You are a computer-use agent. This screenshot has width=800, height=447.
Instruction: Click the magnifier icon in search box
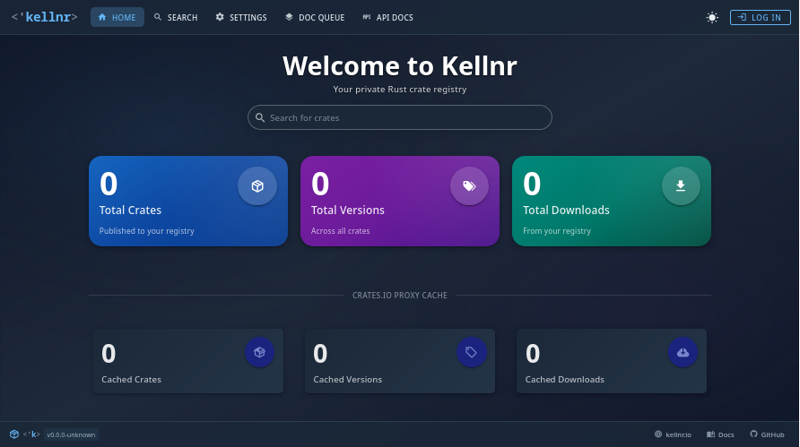[260, 117]
